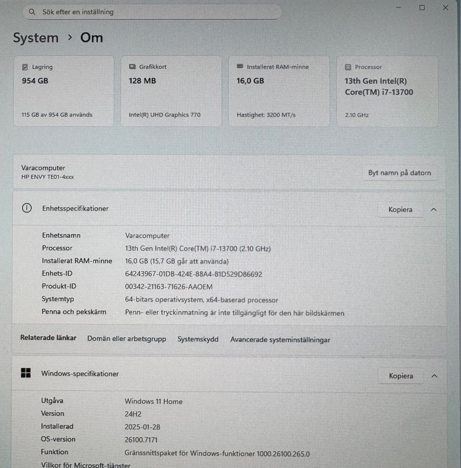Viewport: 461px width, 468px height.
Task: Maximize the Settings window
Action: click(x=422, y=8)
